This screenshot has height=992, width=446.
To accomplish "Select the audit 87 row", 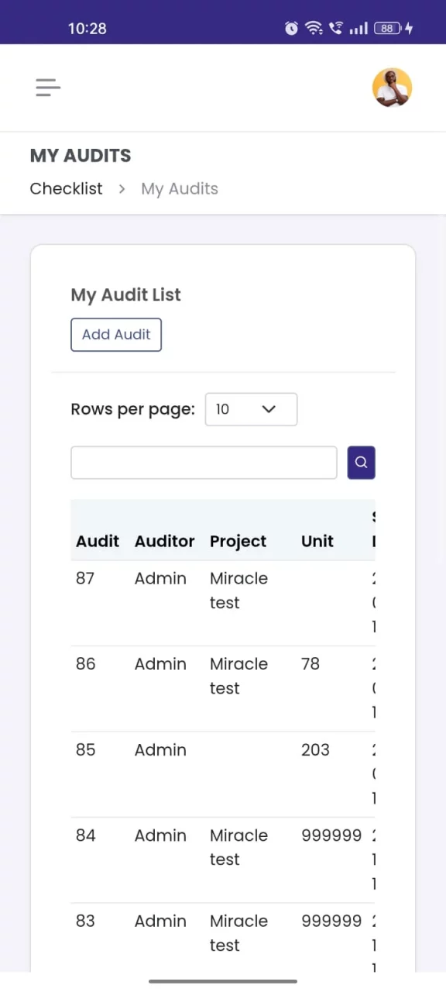I will tap(223, 603).
